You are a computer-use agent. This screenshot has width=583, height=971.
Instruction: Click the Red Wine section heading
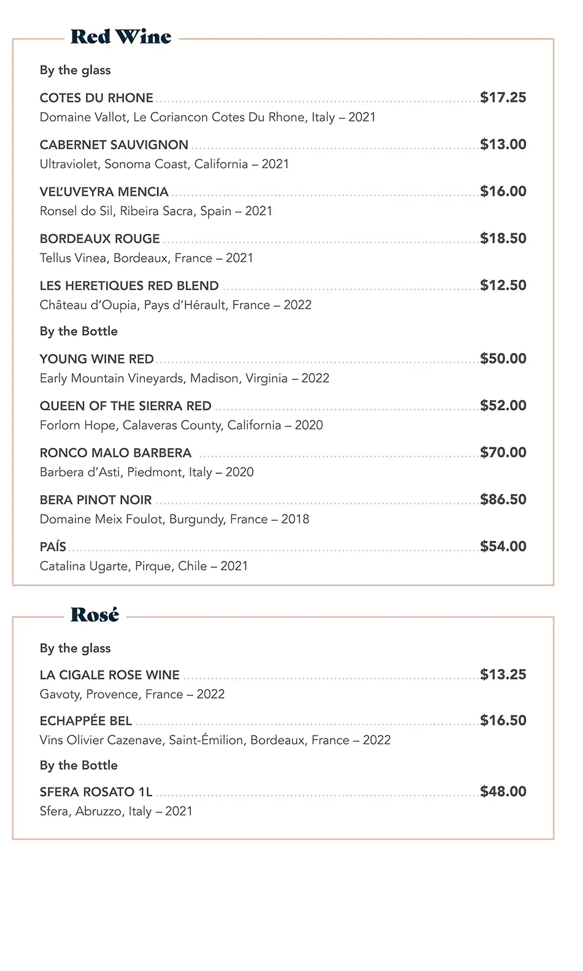coord(121,37)
